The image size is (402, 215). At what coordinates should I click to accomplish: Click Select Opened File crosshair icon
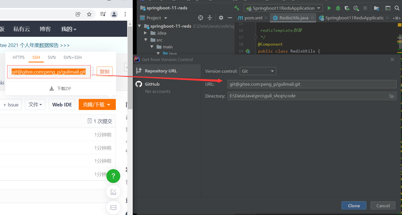[201, 18]
